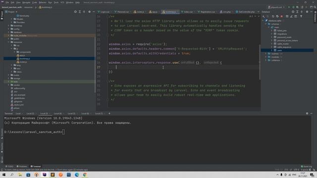Switch to Login.vue editor tab

(x=105, y=12)
